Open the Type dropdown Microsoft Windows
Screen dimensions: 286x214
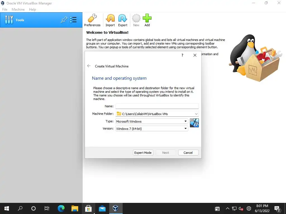tap(152, 121)
